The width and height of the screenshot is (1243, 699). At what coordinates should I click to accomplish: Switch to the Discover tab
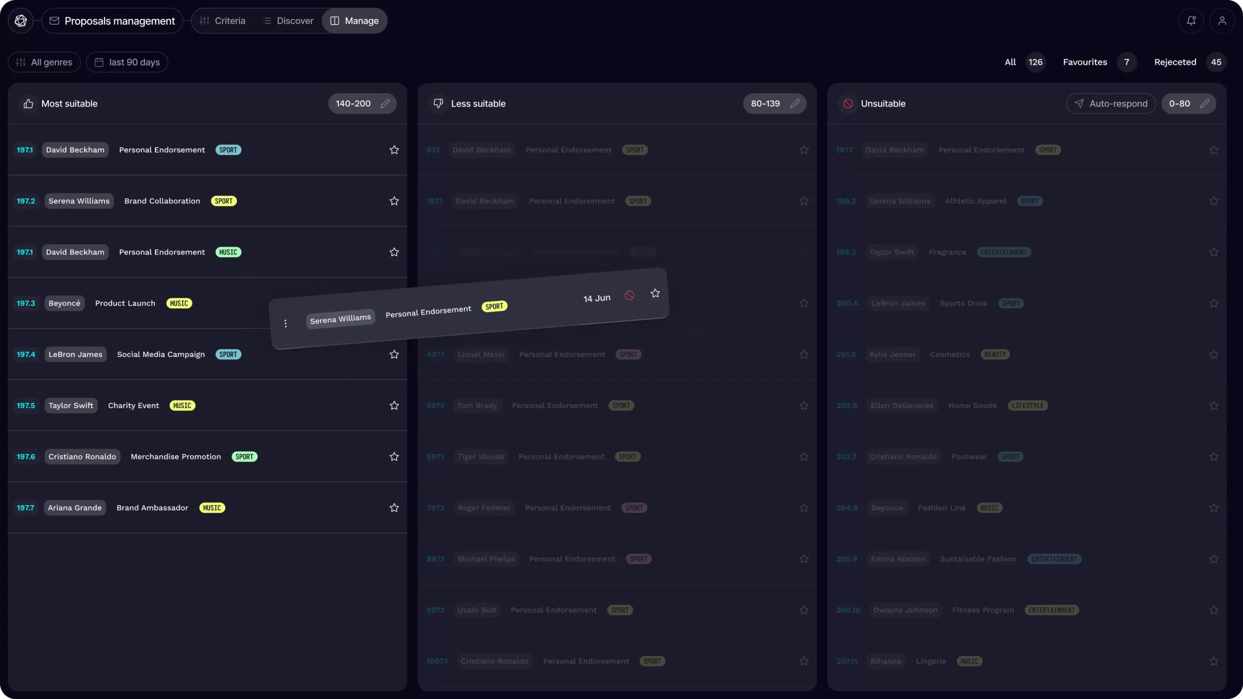287,21
